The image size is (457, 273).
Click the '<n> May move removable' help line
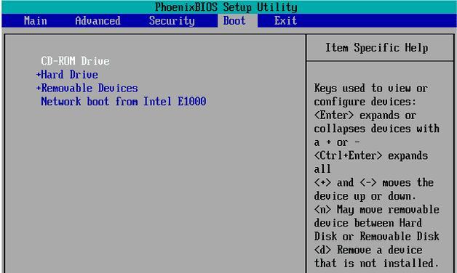coord(376,210)
